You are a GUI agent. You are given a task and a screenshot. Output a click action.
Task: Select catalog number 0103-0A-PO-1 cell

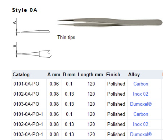29,135
